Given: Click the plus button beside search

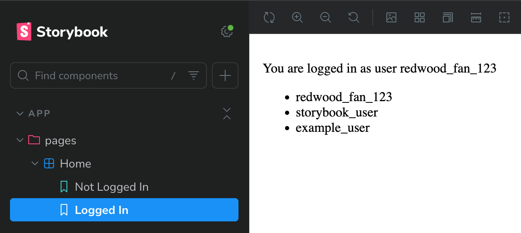Looking at the screenshot, I should pyautogui.click(x=225, y=75).
